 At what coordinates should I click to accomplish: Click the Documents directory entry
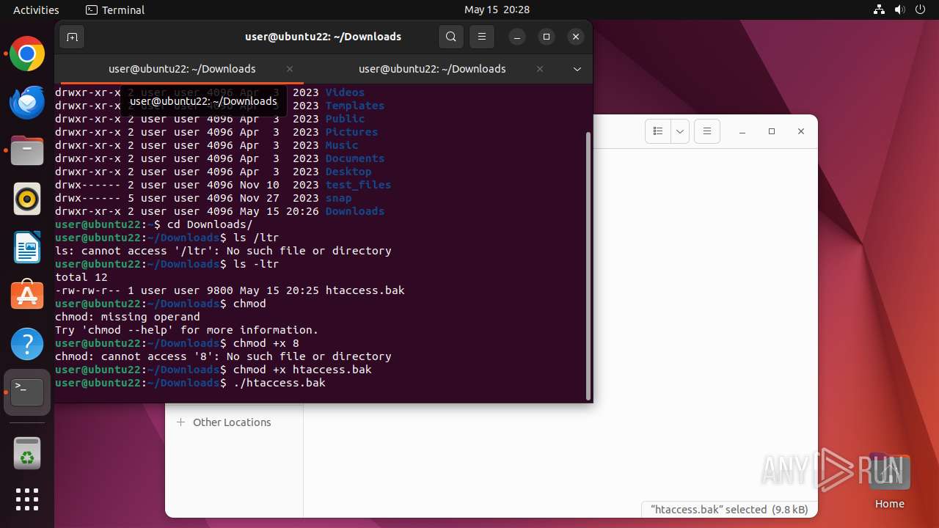(355, 158)
